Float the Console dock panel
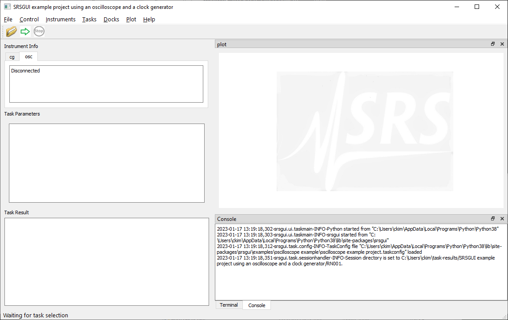Screen dimensions: 508x320 [x=493, y=219]
